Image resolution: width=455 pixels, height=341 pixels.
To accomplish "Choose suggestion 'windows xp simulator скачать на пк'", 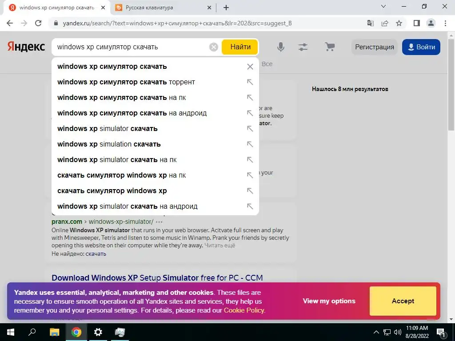I will [x=155, y=160].
